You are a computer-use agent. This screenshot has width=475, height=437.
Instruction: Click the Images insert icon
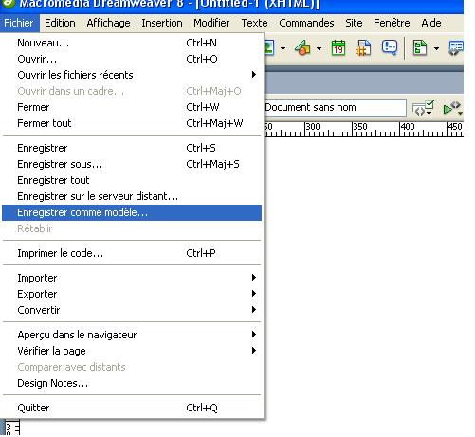click(x=269, y=48)
